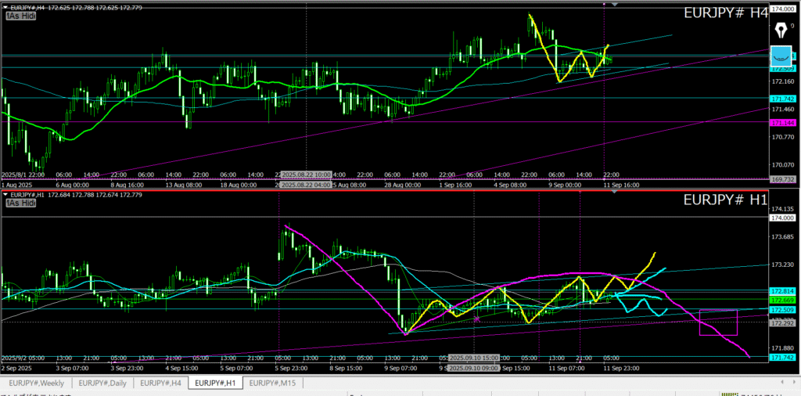
Task: Click the magenta 171.144 price label
Action: pyautogui.click(x=781, y=123)
